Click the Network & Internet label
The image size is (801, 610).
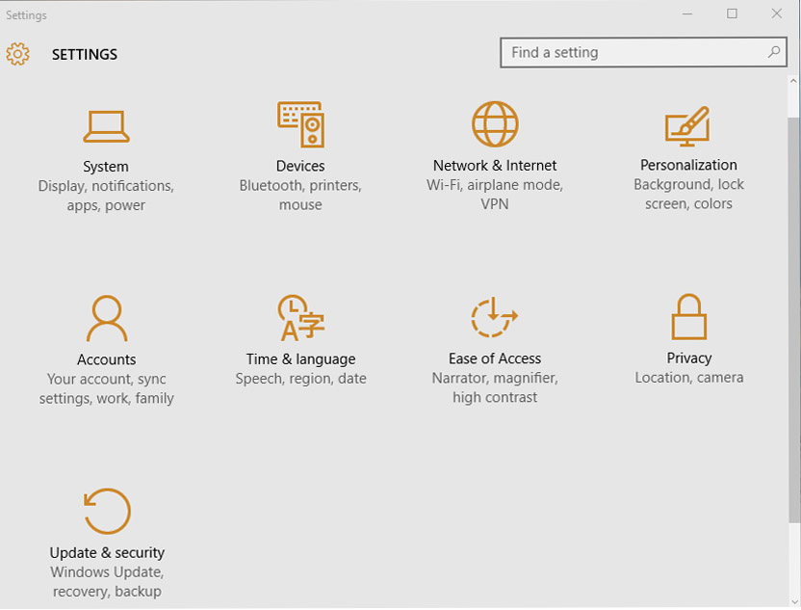pyautogui.click(x=495, y=166)
